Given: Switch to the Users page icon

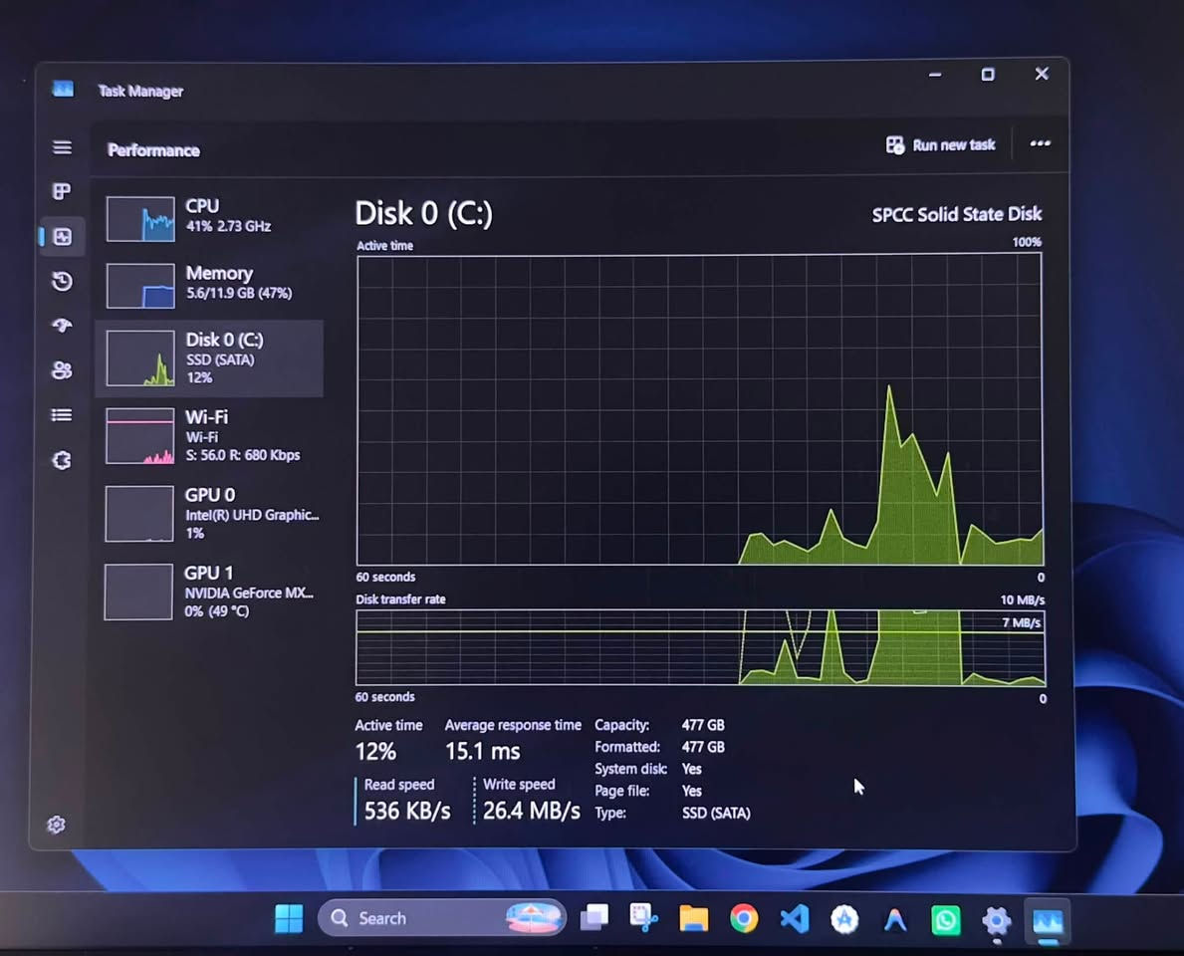Looking at the screenshot, I should [x=62, y=370].
